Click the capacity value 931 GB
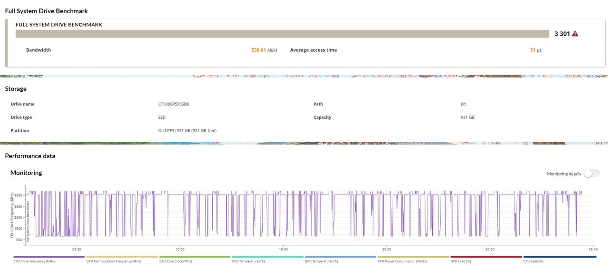This screenshot has width=608, height=267. [x=467, y=117]
